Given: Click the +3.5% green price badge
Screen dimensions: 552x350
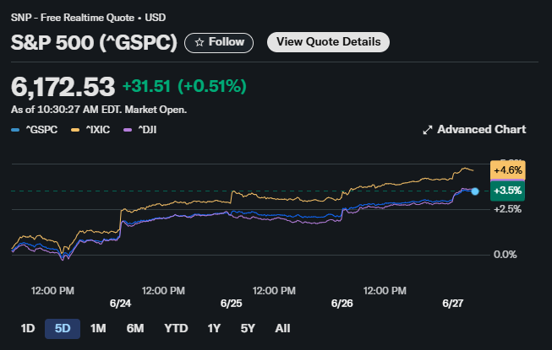Looking at the screenshot, I should pyautogui.click(x=507, y=191).
